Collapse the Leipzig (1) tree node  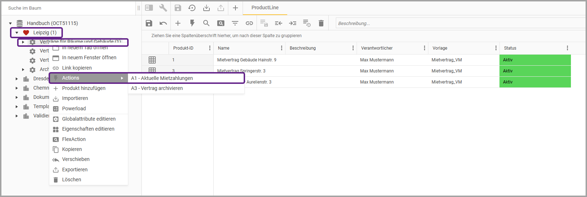[17, 33]
